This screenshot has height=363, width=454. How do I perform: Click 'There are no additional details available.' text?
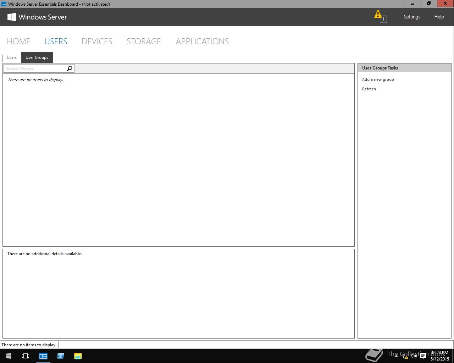(44, 254)
